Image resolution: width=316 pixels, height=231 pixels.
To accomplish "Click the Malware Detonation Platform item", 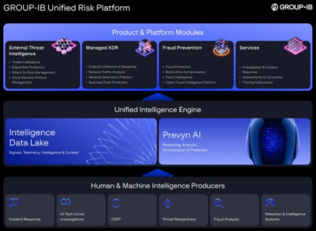I will click(110, 77).
